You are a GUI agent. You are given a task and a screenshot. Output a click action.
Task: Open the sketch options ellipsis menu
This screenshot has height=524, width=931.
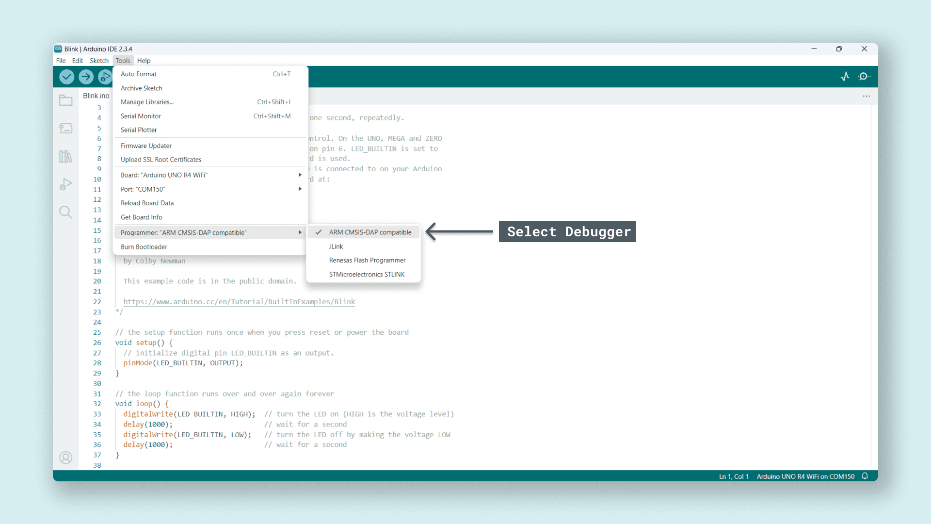coord(867,96)
